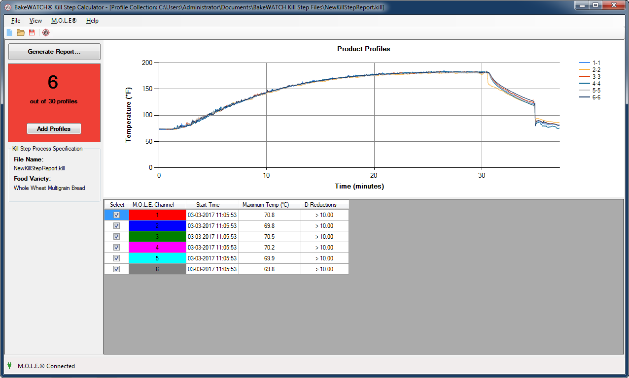Viewport: 629px width, 378px height.
Task: Expand the View menu
Action: [35, 21]
